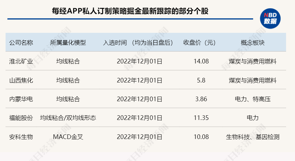Viewport: 295px width, 161px height.
Task: Click the date in 安科生物 row
Action: pos(139,137)
